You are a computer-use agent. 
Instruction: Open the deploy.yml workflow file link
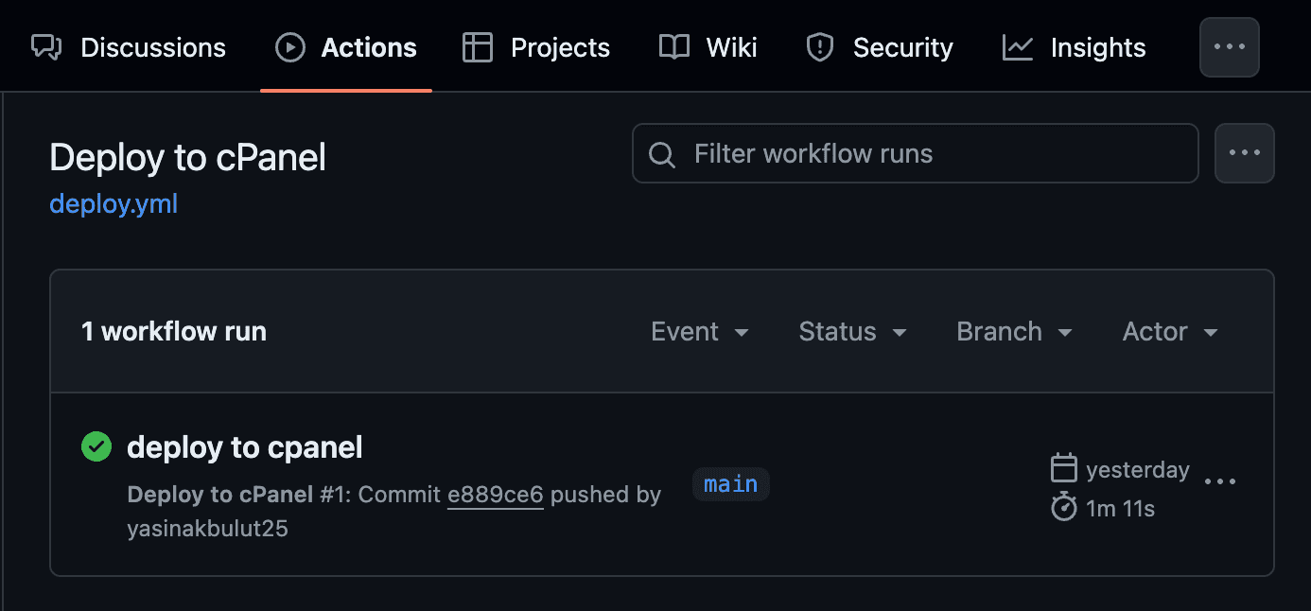click(x=113, y=203)
